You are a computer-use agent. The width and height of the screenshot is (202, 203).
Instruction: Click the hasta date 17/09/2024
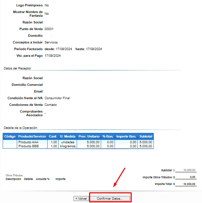click(94, 49)
